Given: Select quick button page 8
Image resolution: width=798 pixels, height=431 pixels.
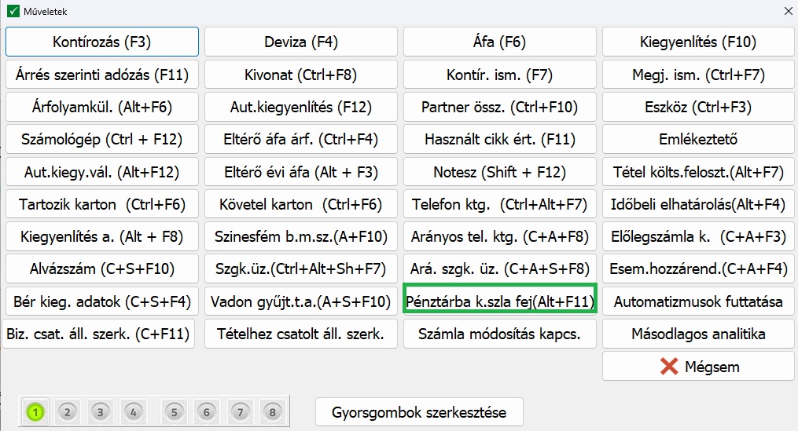Looking at the screenshot, I should tap(273, 411).
